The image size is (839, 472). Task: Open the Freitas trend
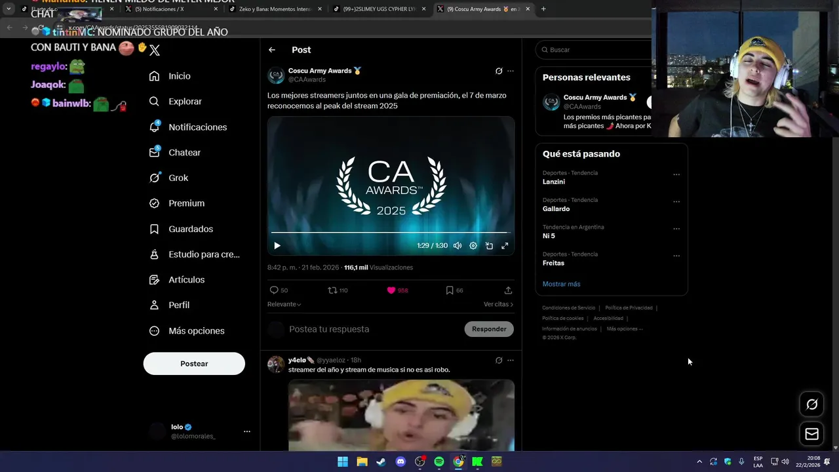click(x=553, y=263)
